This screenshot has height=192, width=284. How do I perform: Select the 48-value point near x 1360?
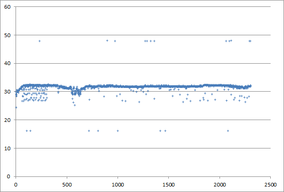[154, 41]
